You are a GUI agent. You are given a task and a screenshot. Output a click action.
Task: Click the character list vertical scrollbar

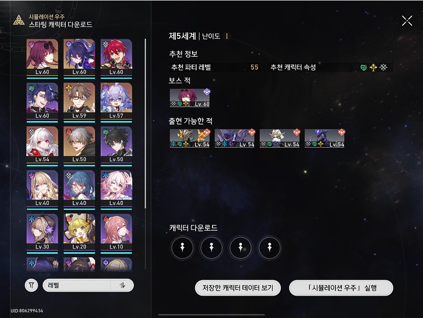(145, 124)
